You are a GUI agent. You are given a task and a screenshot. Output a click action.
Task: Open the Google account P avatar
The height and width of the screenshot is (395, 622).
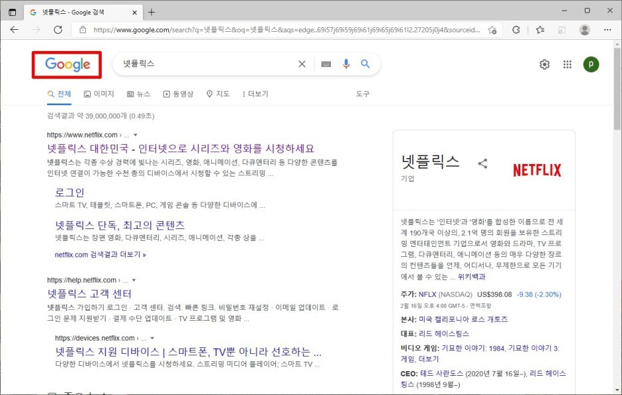point(591,64)
